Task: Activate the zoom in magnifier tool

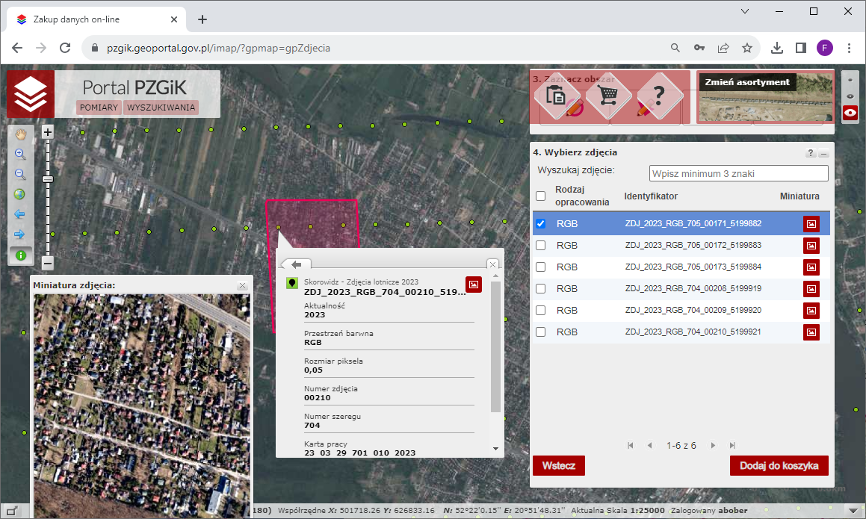Action: [x=20, y=155]
